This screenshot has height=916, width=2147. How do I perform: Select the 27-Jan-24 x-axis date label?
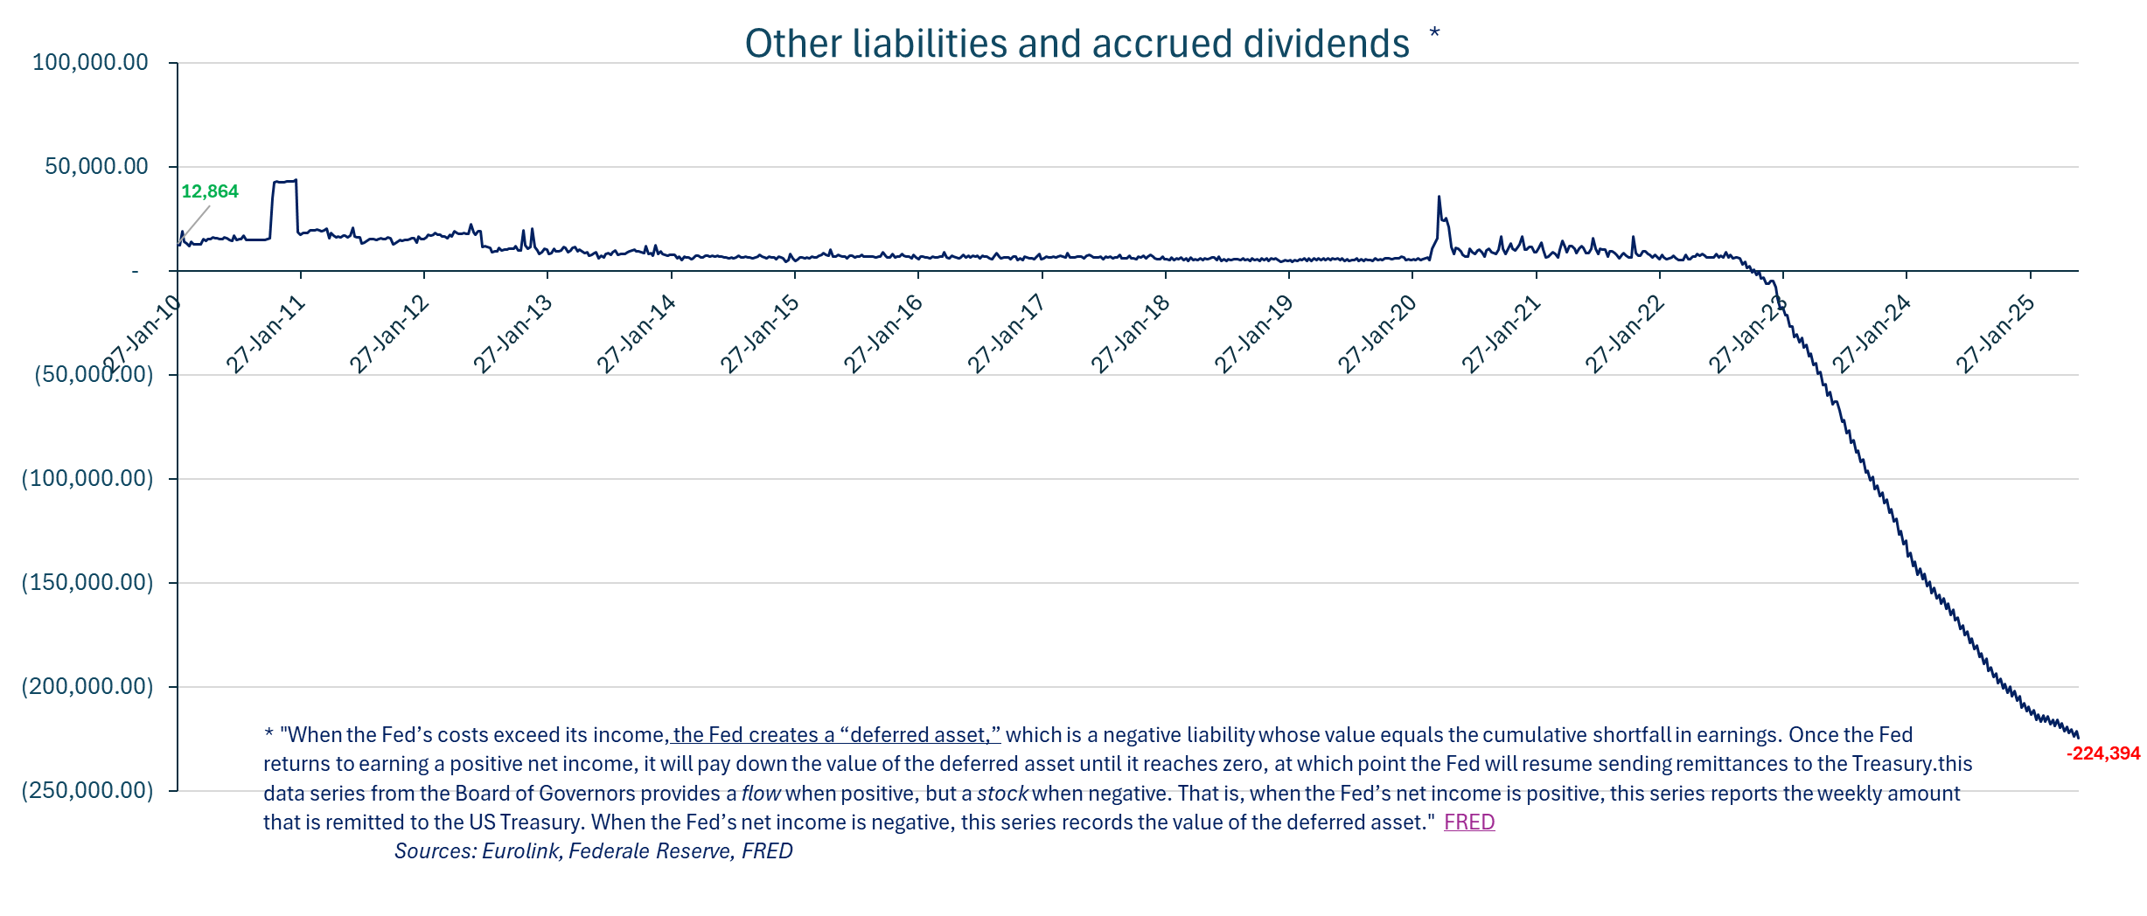pos(1872,335)
